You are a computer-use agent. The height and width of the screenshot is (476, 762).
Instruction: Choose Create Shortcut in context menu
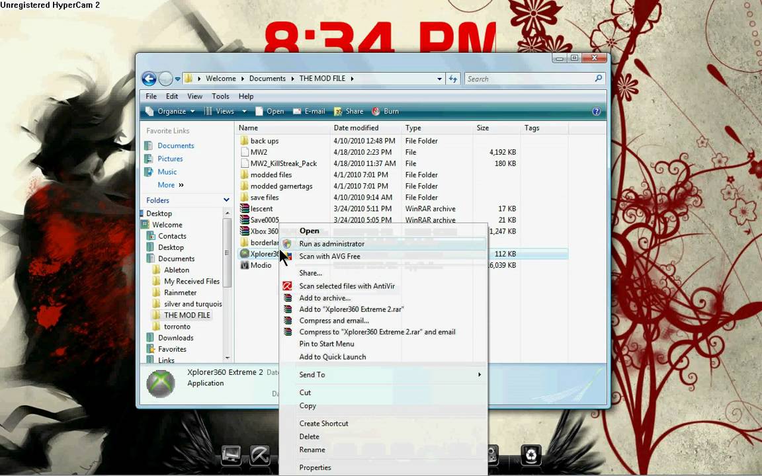coord(384,423)
